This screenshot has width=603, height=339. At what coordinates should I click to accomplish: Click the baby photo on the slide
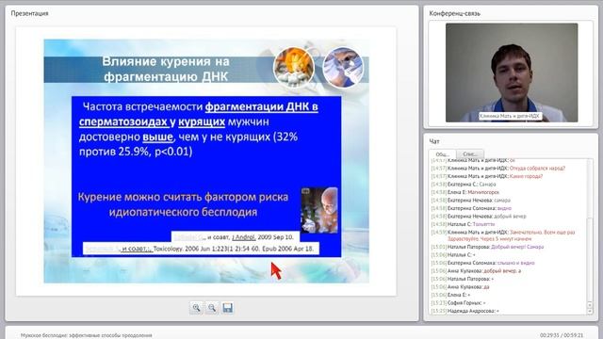pos(319,210)
